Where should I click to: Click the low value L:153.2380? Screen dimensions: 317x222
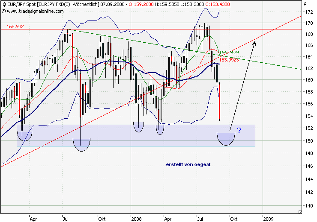(192, 4)
